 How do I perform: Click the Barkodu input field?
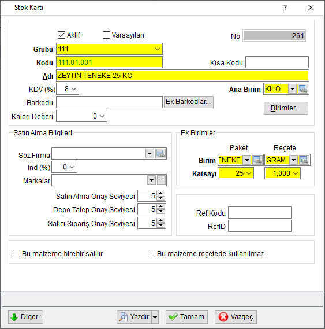[x=109, y=102]
